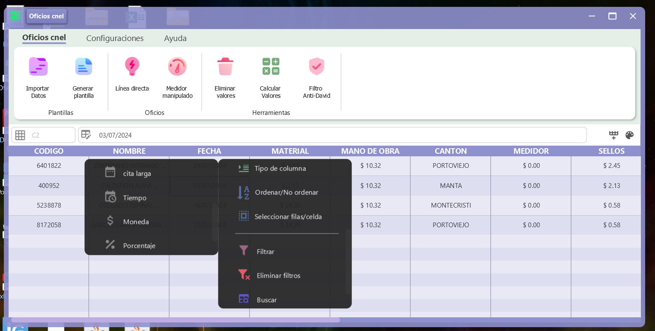
Task: Click the app logo in title bar
Action: pyautogui.click(x=15, y=16)
